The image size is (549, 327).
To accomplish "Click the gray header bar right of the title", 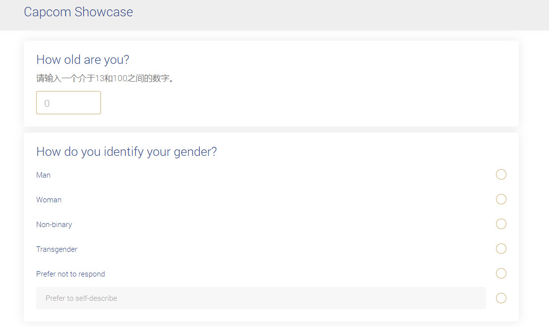I will pyautogui.click(x=347, y=15).
